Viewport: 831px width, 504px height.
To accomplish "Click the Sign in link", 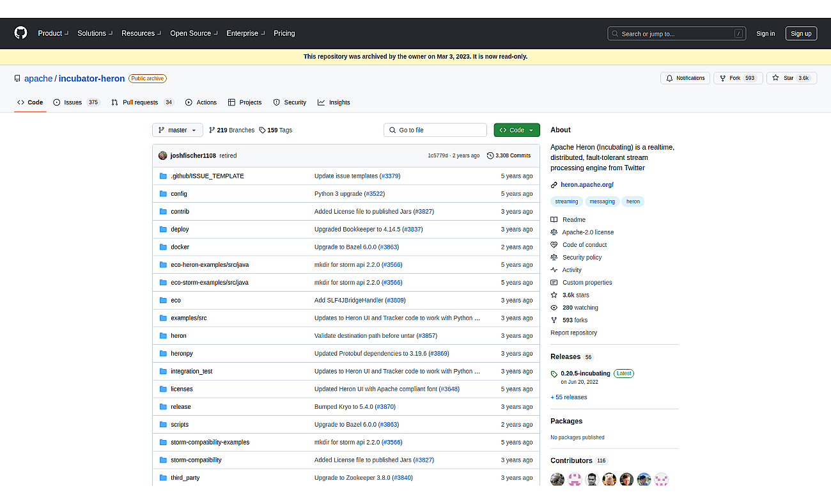I will pos(765,34).
